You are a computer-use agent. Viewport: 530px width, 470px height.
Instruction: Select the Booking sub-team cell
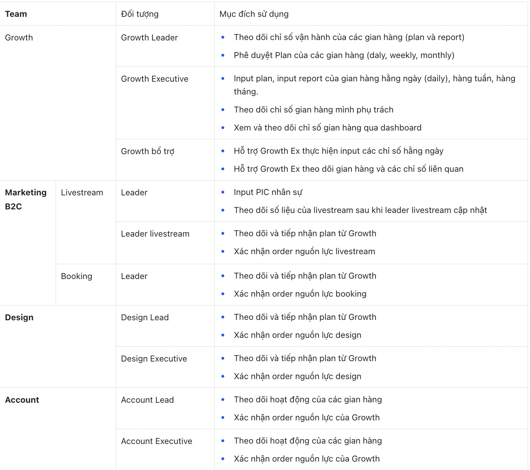tap(76, 276)
